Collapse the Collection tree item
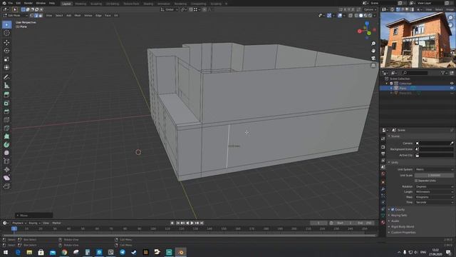The image size is (456, 257). pos(387,84)
